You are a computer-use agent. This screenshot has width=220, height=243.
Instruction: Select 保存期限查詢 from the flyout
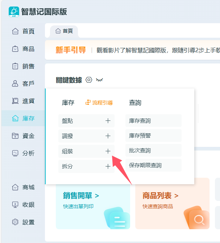[145, 165]
